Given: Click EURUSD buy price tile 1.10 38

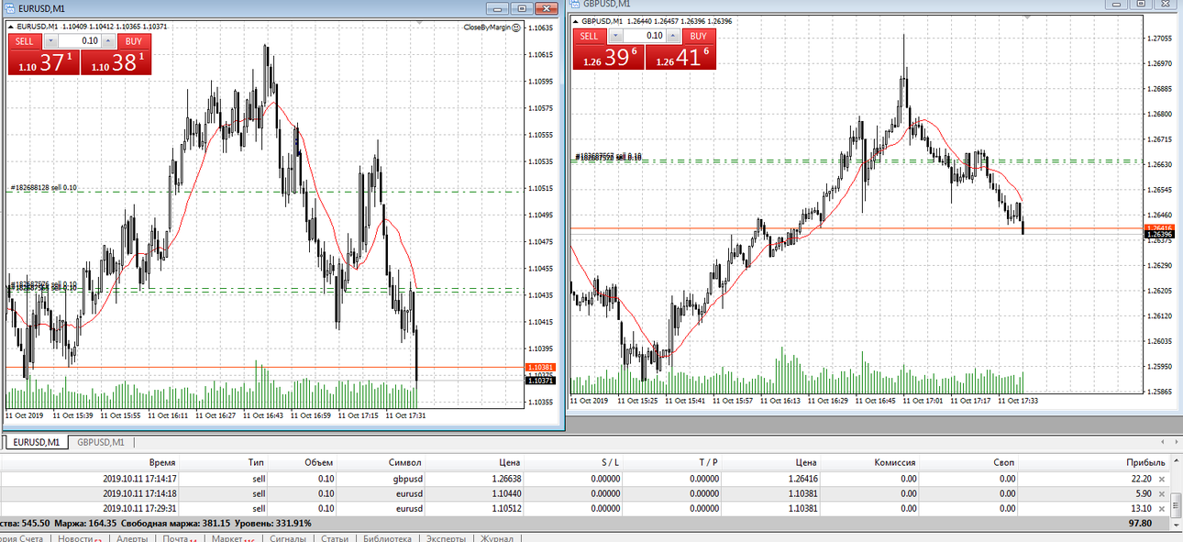Looking at the screenshot, I should click(116, 62).
